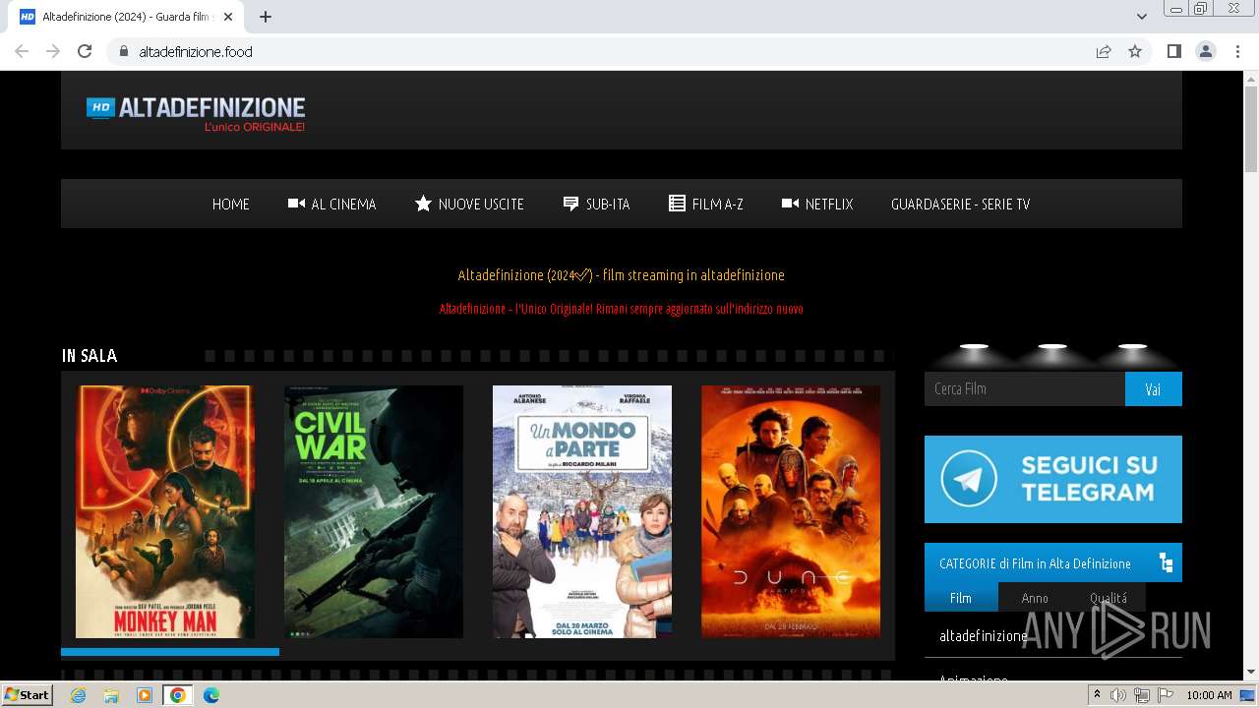Open the SUB-ITA section
Screen dimensions: 1259x708
(x=596, y=204)
